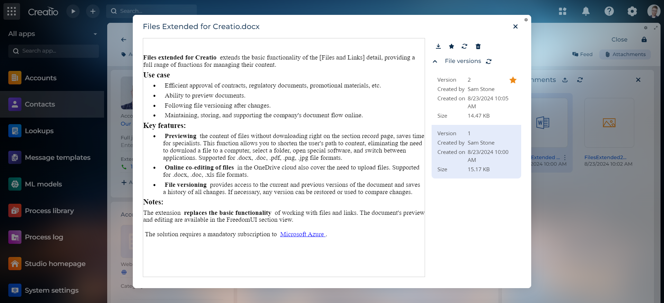
Task: Open the Accounts section
Action: [40, 78]
